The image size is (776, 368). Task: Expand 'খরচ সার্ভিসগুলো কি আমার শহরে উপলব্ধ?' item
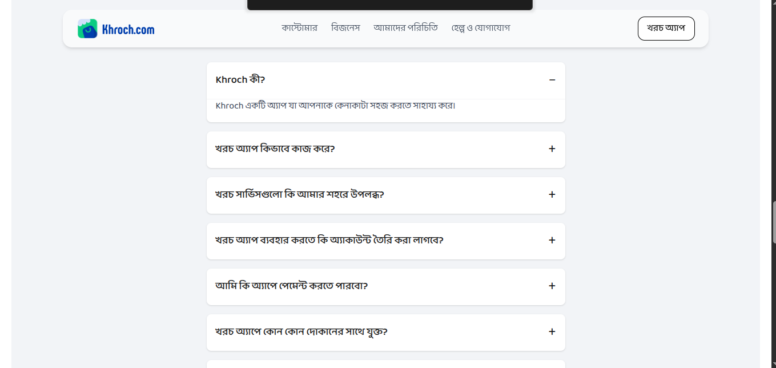point(386,195)
